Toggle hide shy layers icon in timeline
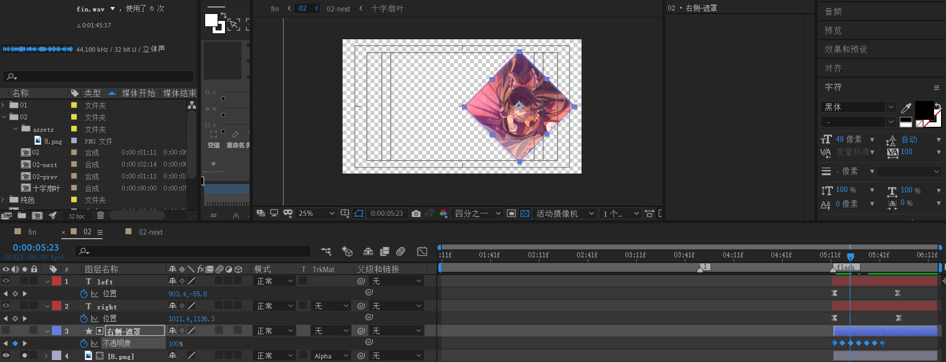This screenshot has height=362, width=946. 368,252
